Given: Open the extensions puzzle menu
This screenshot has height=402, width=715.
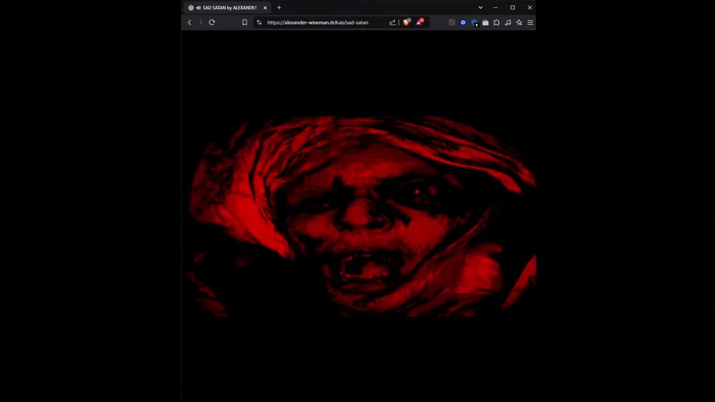Looking at the screenshot, I should (497, 22).
